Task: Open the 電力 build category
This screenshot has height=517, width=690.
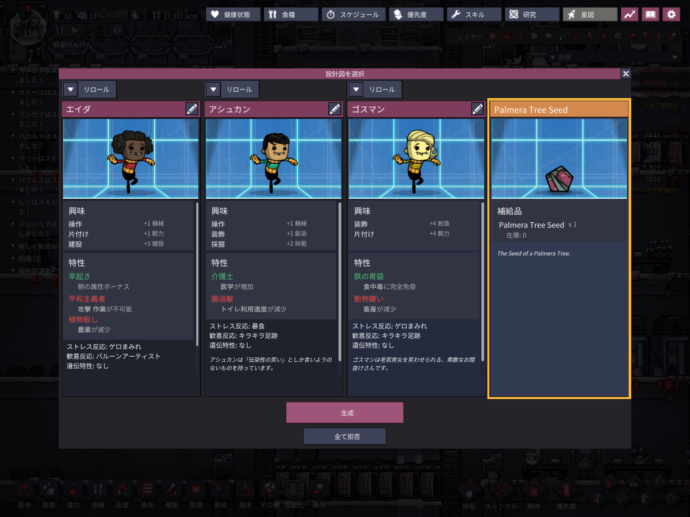Action: [74, 493]
